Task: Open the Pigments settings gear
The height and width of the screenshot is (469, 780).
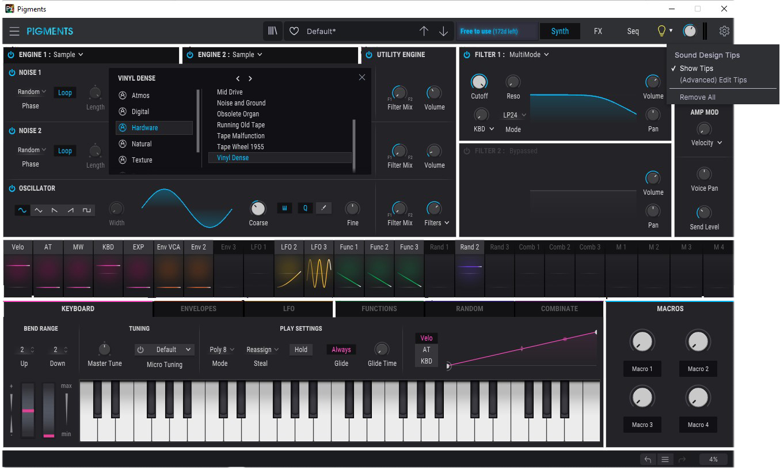Action: pos(724,31)
